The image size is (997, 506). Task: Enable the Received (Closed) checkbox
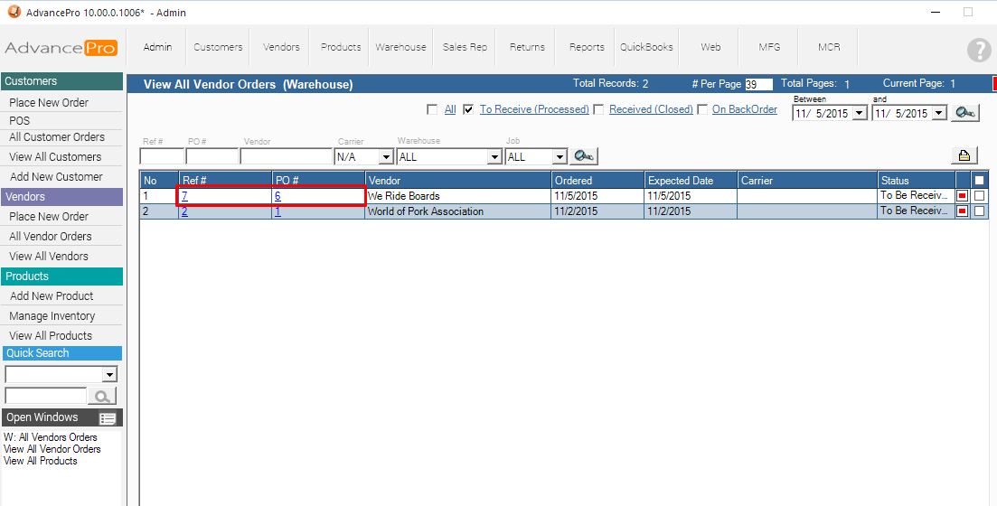(597, 109)
